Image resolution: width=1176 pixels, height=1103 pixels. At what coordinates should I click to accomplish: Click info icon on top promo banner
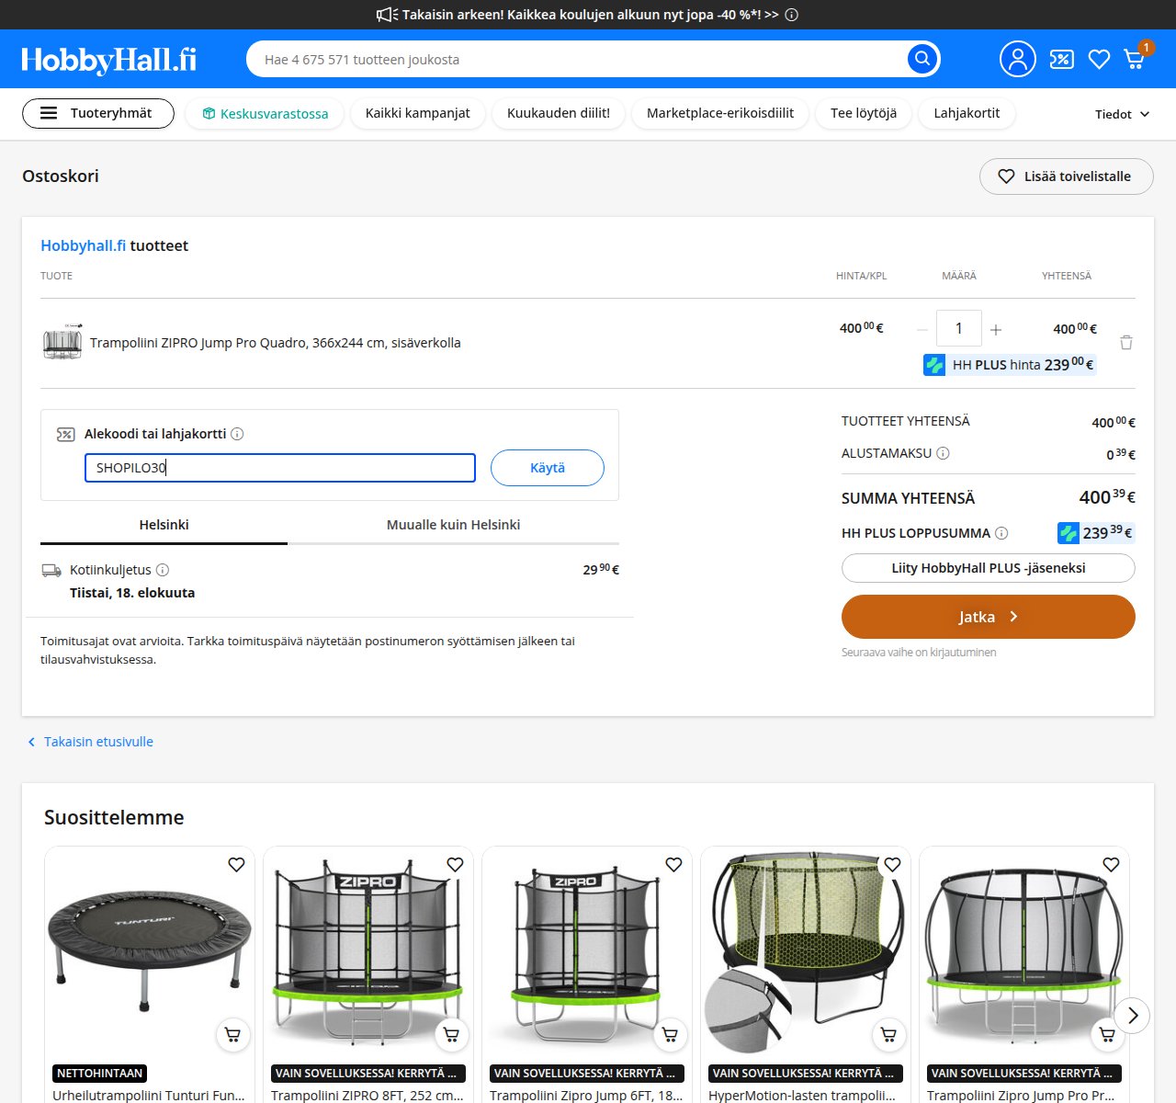pyautogui.click(x=792, y=15)
